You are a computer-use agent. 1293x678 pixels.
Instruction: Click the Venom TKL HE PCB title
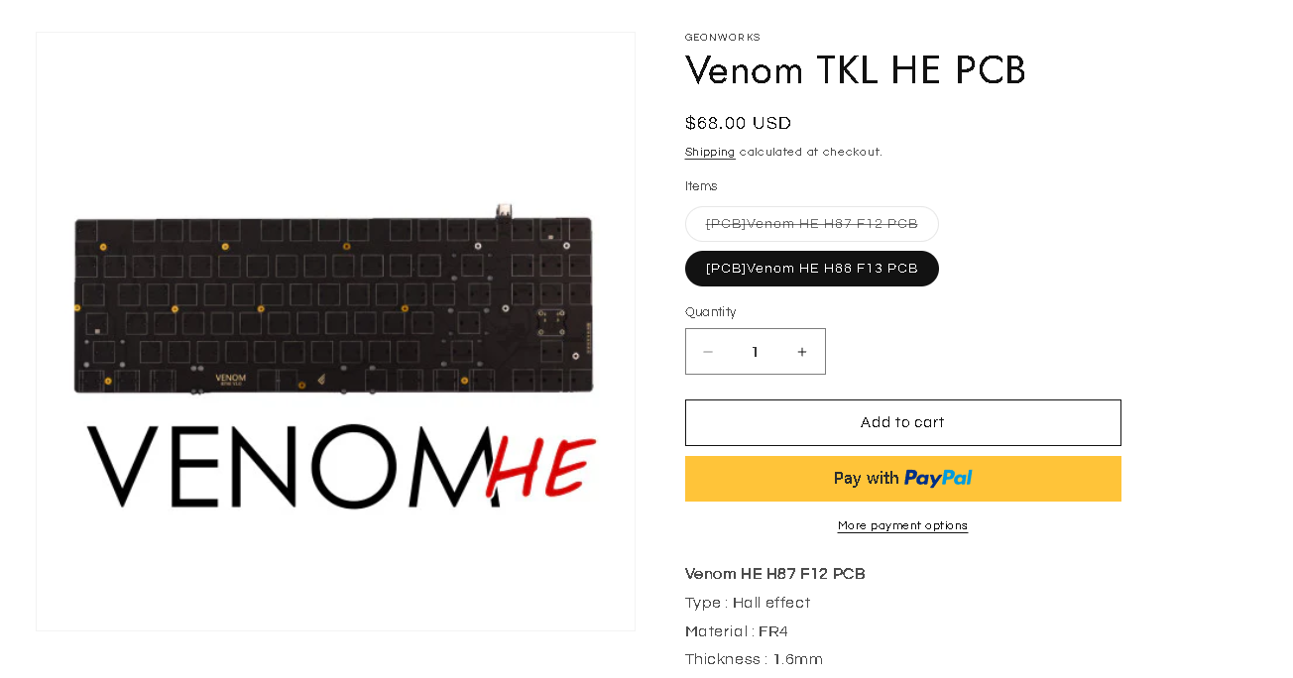point(855,70)
